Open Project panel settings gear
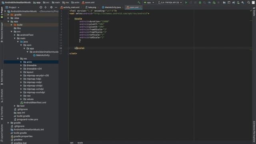 (51, 7)
